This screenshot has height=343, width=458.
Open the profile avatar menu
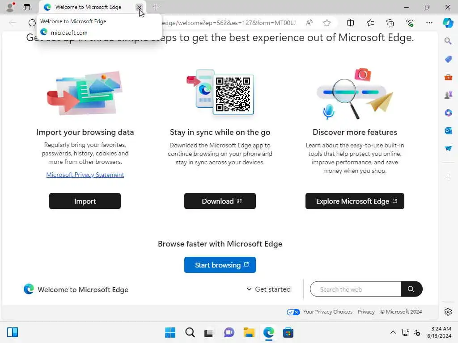[11, 7]
